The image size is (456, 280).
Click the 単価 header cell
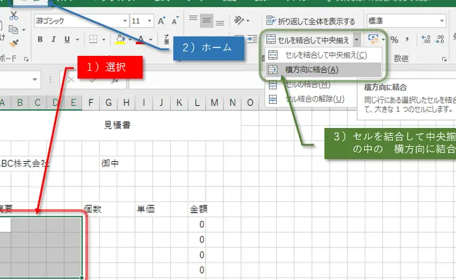coord(146,209)
